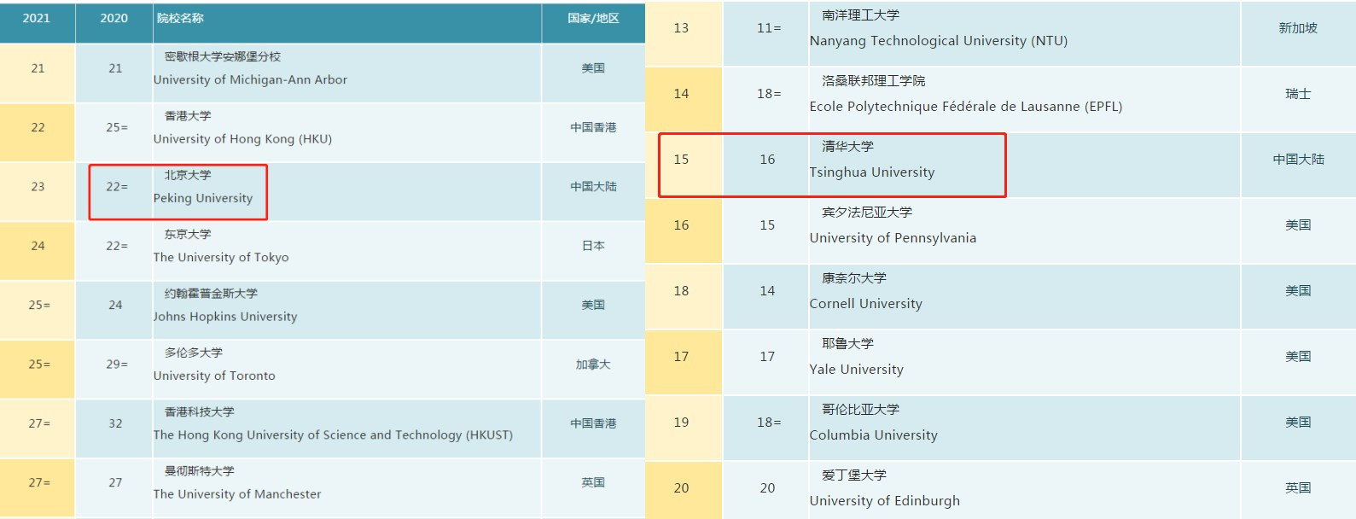Select University of Toronto

click(214, 376)
